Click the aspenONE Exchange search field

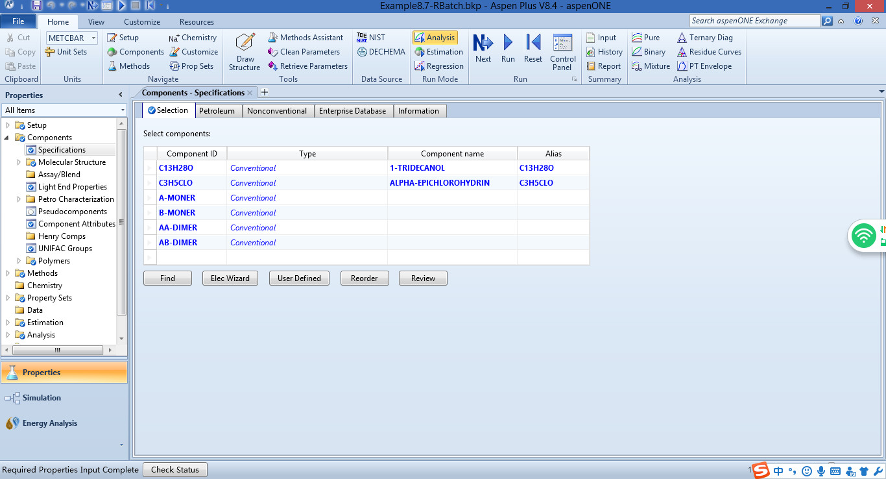pos(754,21)
